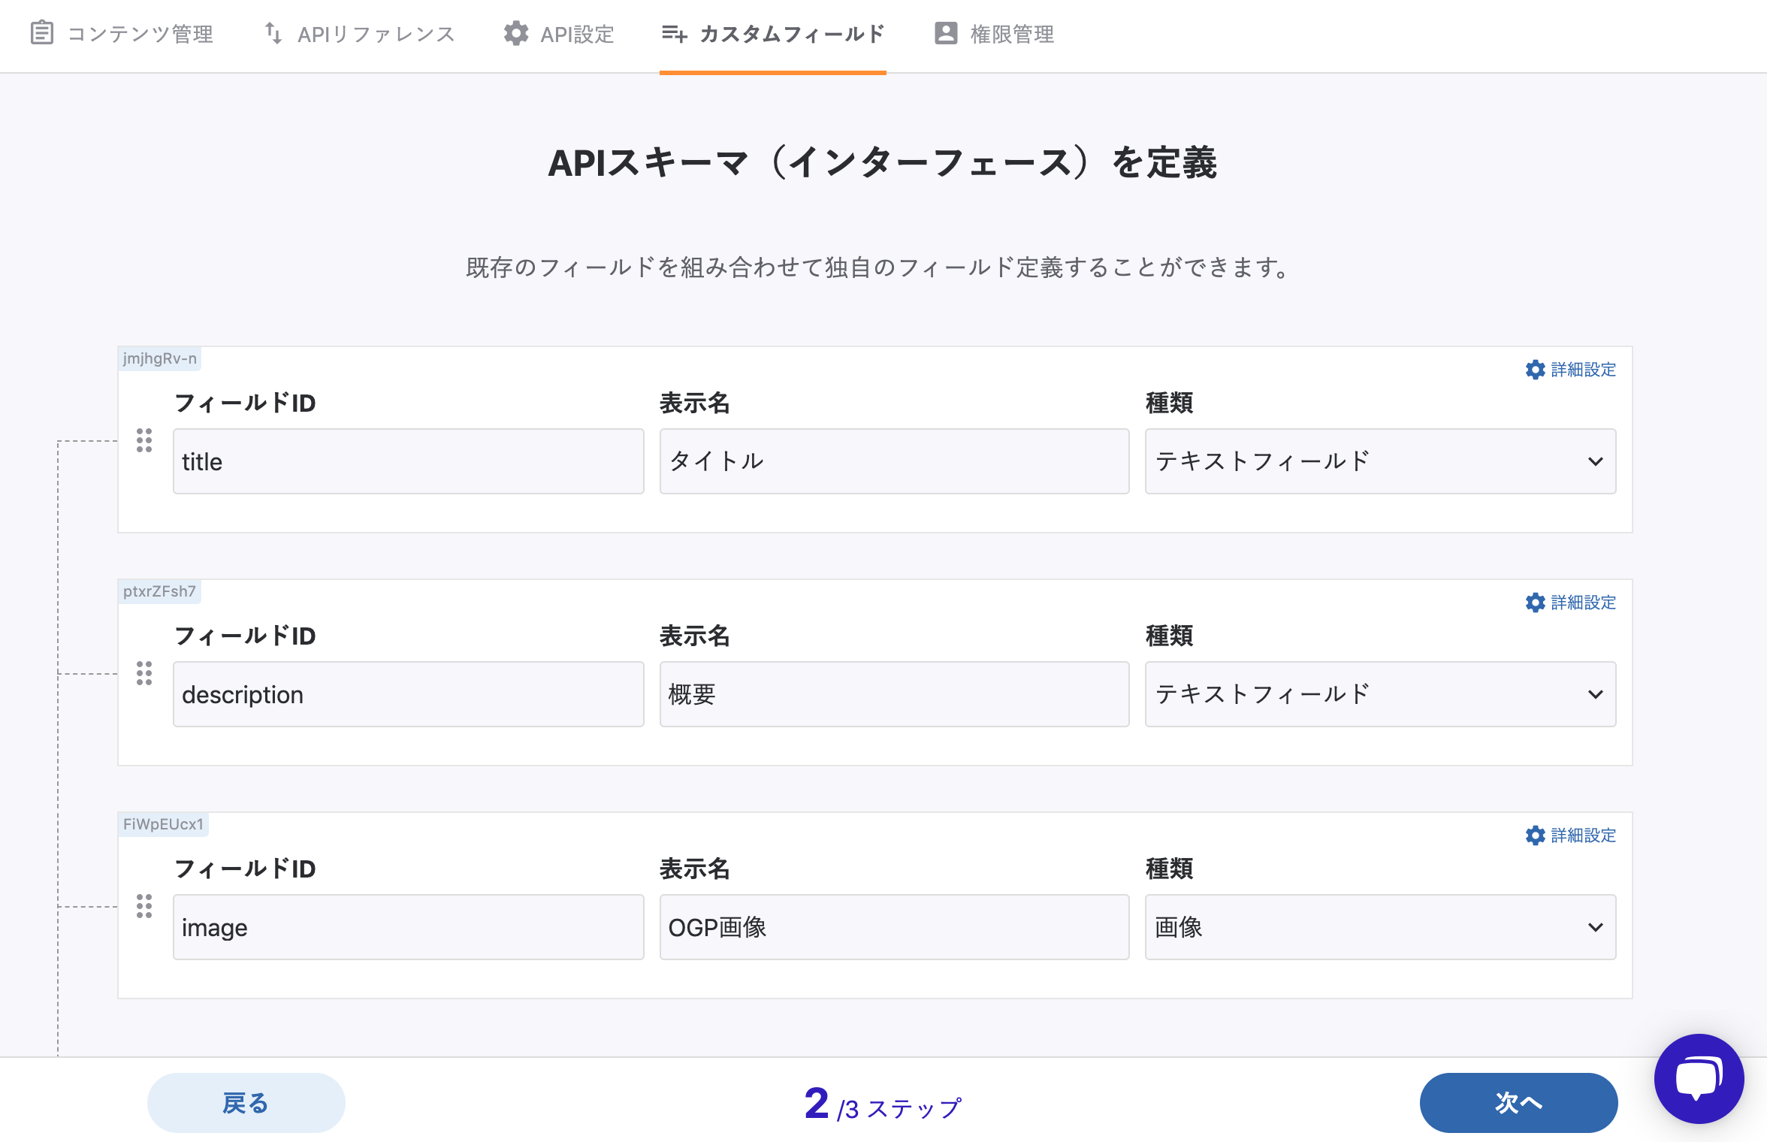Screen dimensions: 1767x1142
Task: Click gear icon 詳細設定 on image field
Action: tap(1535, 835)
